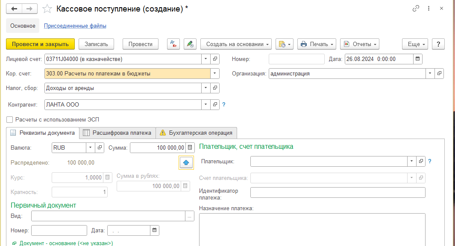Copy link to document via chain icon
Viewport: 455px width, 246px height.
coord(416,9)
